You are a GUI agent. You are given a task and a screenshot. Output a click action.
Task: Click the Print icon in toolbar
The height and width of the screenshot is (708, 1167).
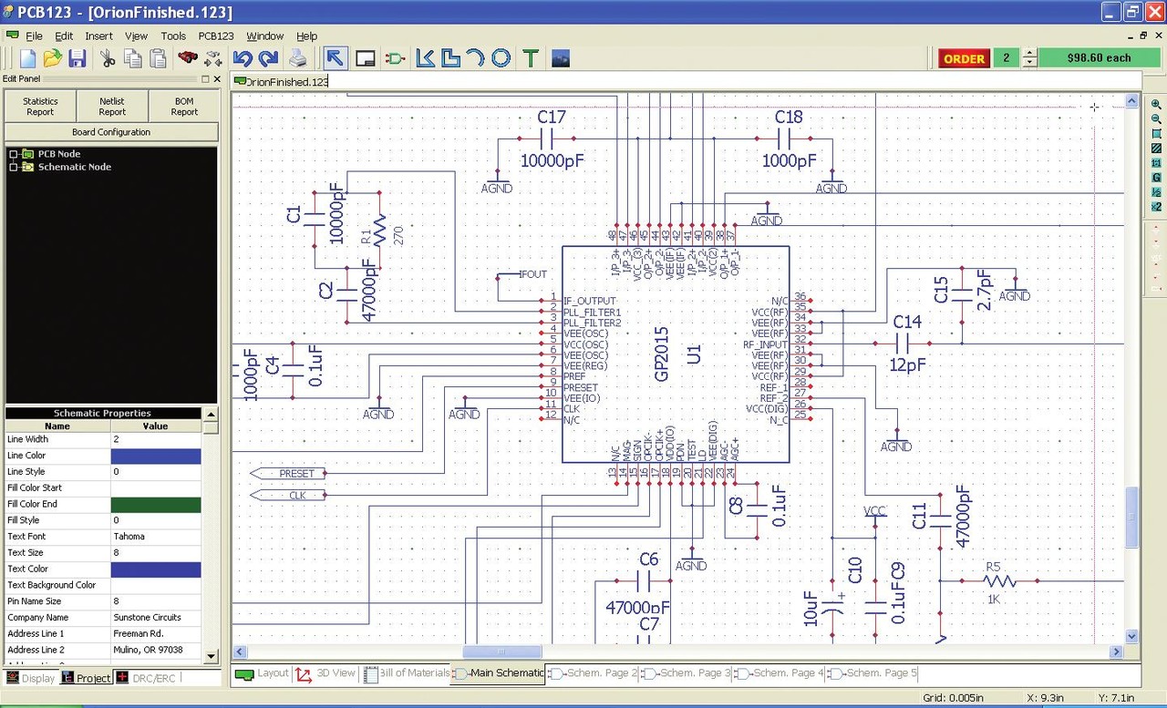(298, 58)
